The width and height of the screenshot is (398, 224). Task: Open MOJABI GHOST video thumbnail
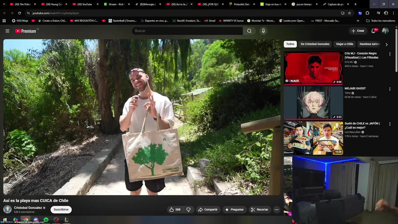(x=313, y=103)
